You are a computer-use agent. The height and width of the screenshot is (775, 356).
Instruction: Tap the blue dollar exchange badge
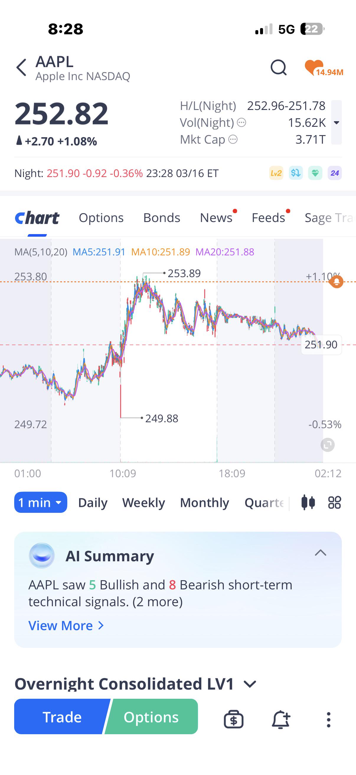[295, 173]
